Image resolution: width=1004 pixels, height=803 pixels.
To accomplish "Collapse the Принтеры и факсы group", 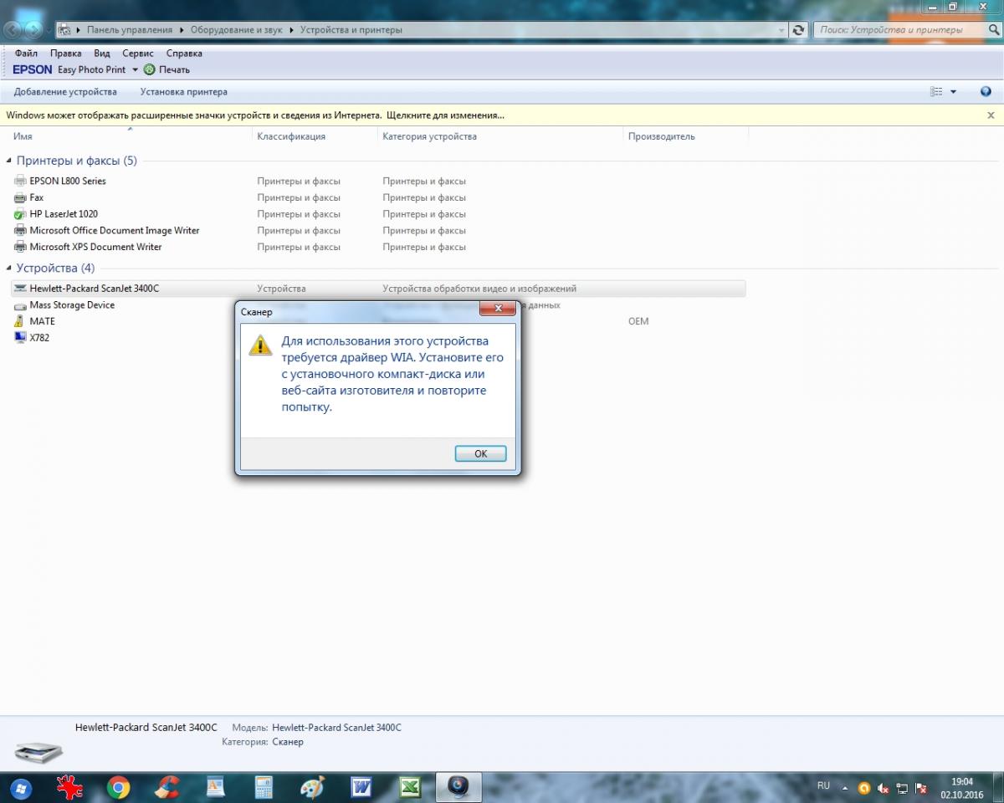I will click(x=9, y=161).
